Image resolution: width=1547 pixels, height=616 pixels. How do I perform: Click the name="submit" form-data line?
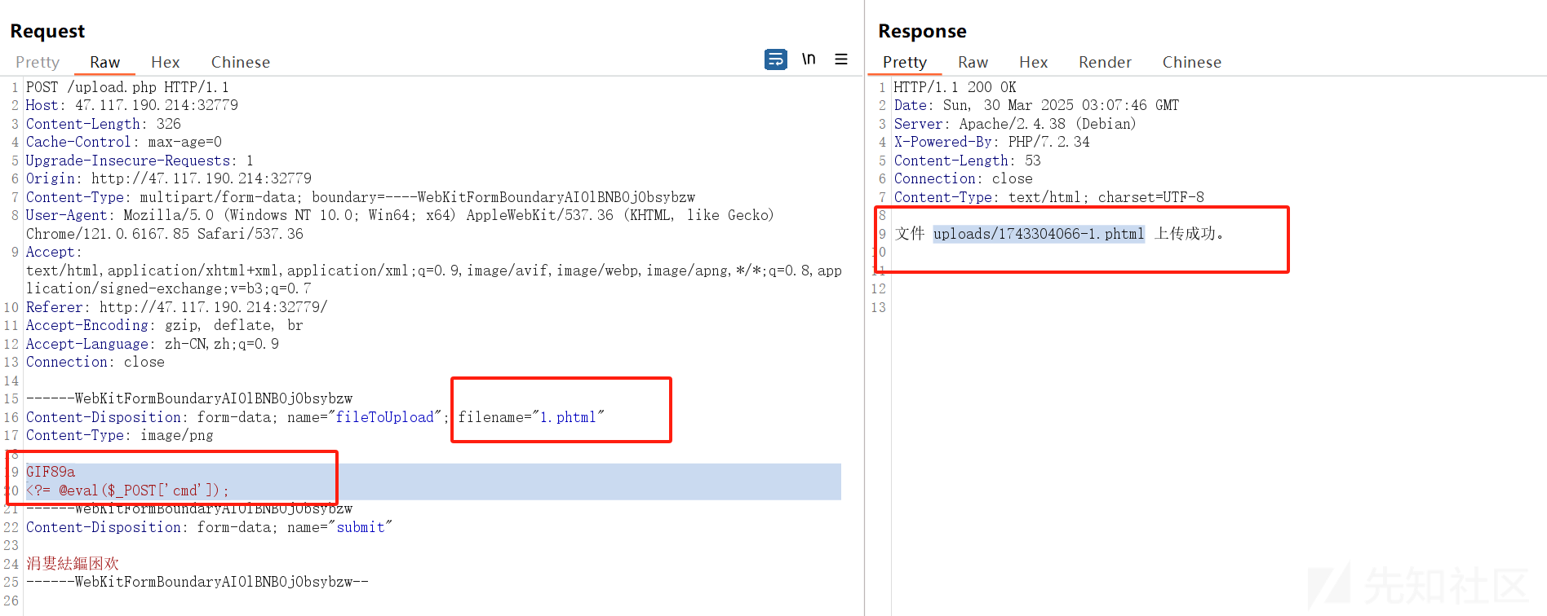[x=209, y=527]
